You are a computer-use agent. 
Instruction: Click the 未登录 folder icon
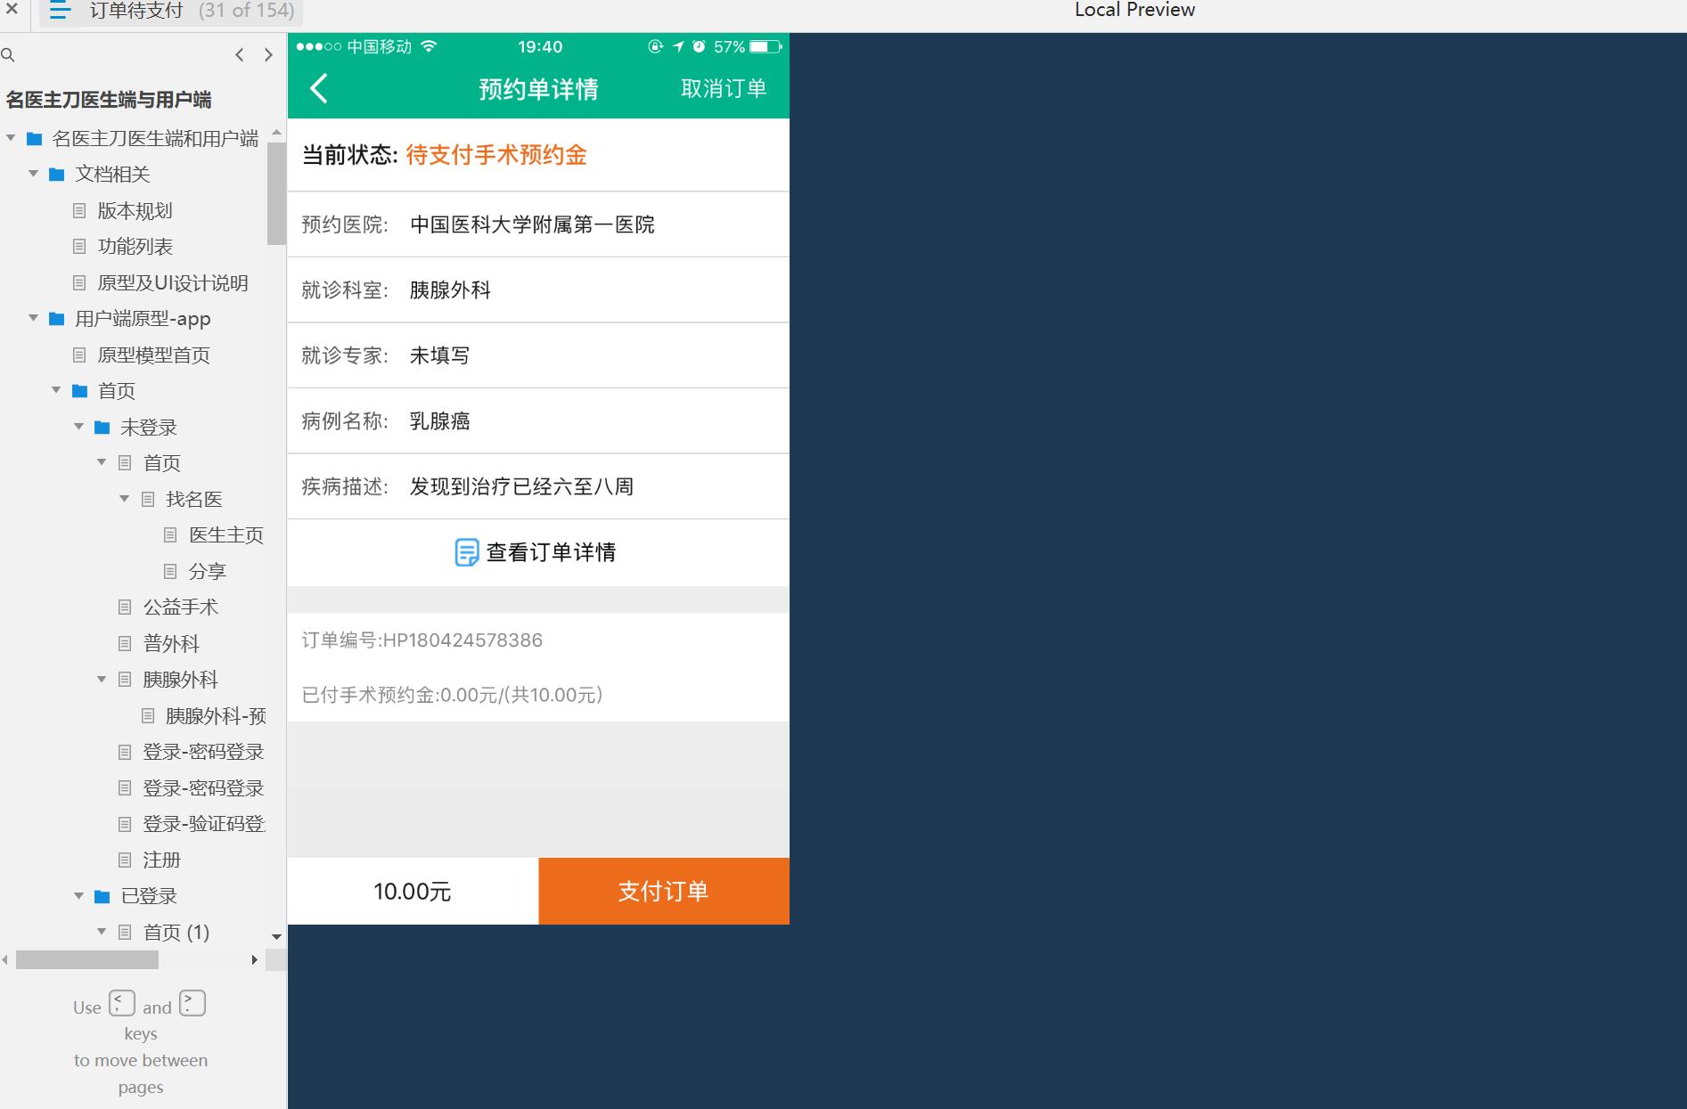click(102, 428)
